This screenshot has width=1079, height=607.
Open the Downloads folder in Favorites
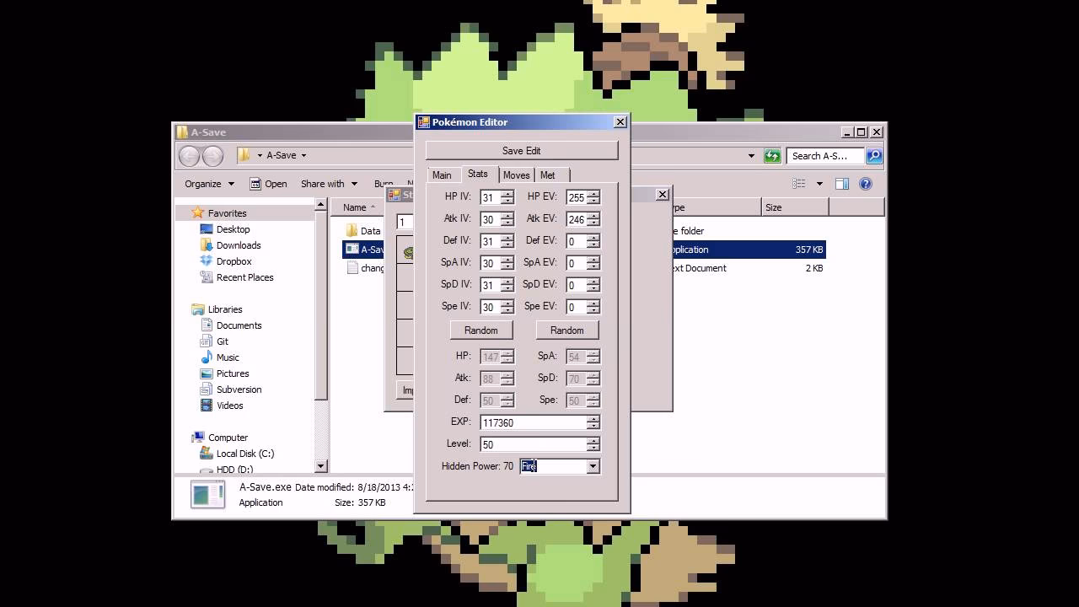[x=207, y=245]
